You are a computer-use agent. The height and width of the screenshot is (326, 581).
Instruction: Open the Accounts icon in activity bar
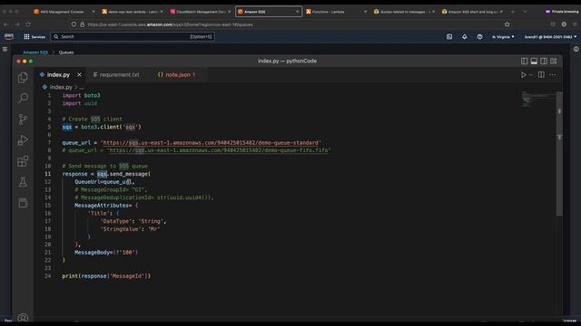tap(23, 318)
